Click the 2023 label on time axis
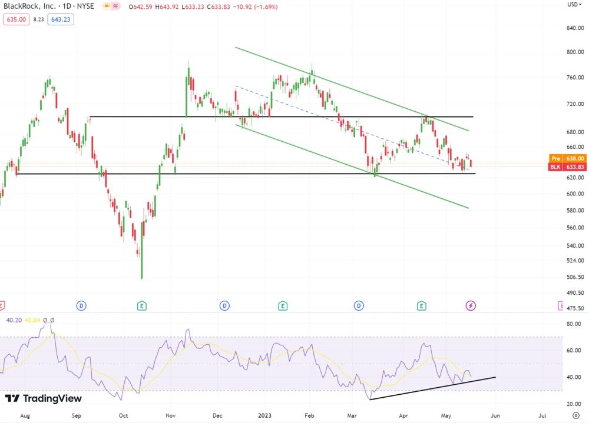The height and width of the screenshot is (426, 589). (x=264, y=415)
